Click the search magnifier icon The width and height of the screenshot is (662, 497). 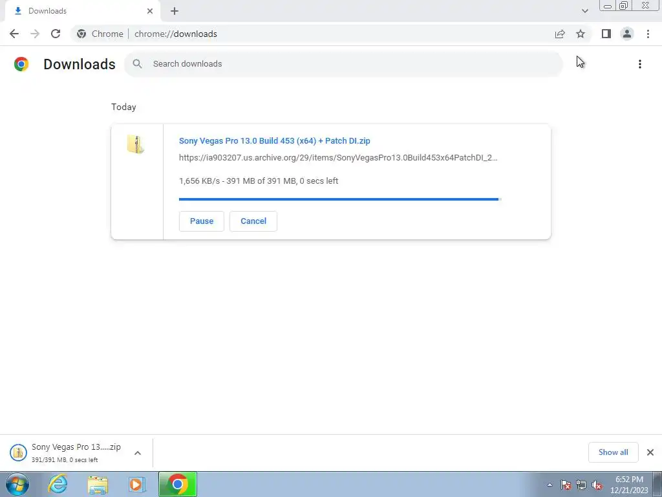[x=137, y=64]
